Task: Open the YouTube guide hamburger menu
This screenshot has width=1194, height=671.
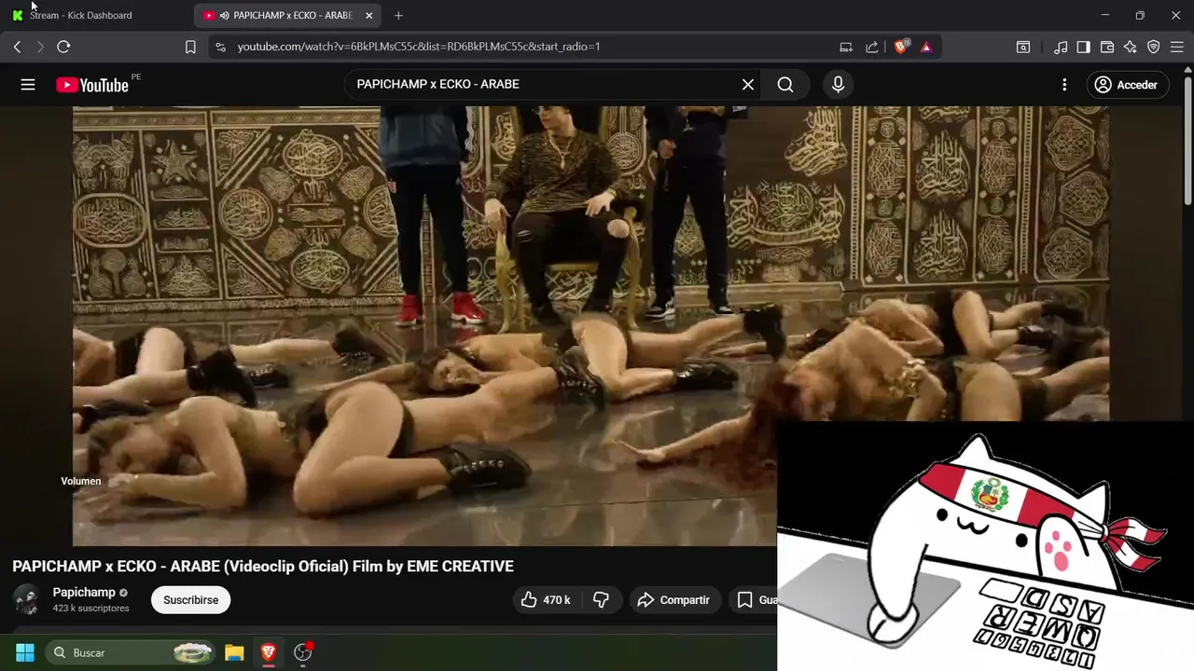Action: tap(28, 85)
